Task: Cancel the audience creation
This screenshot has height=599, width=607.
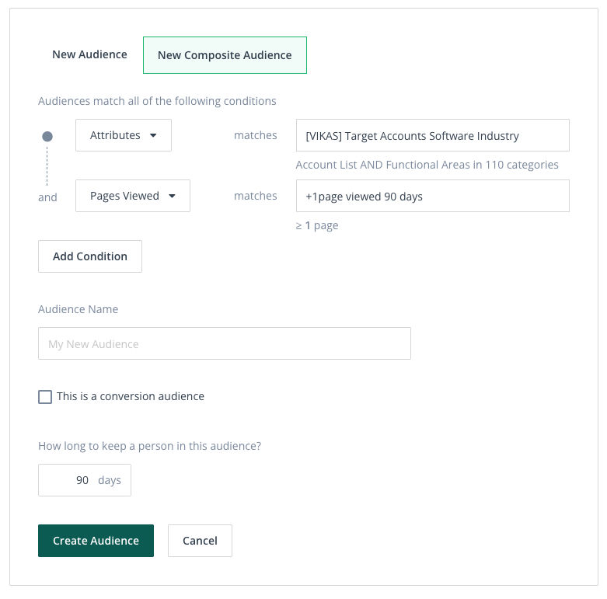Action: coord(200,541)
